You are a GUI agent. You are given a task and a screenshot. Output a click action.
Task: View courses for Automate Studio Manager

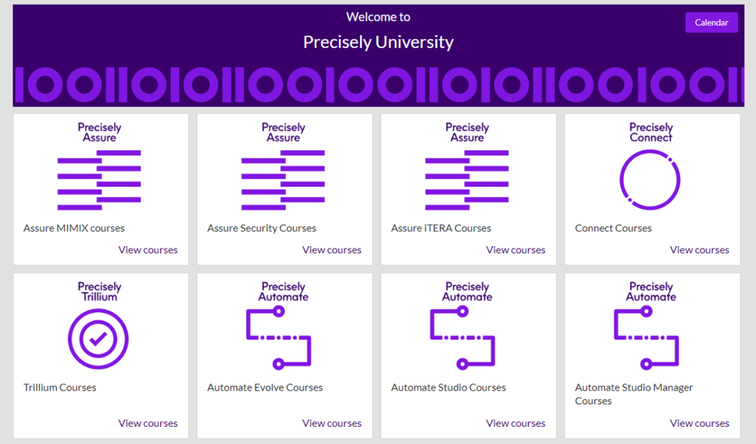click(699, 423)
